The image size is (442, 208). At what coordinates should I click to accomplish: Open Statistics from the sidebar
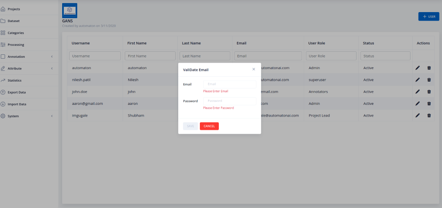coord(14,80)
